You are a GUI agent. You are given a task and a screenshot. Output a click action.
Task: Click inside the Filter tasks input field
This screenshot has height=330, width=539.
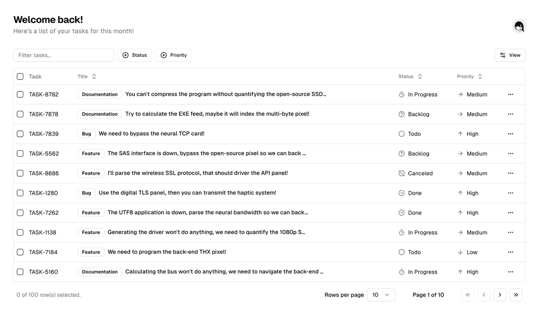pos(63,55)
